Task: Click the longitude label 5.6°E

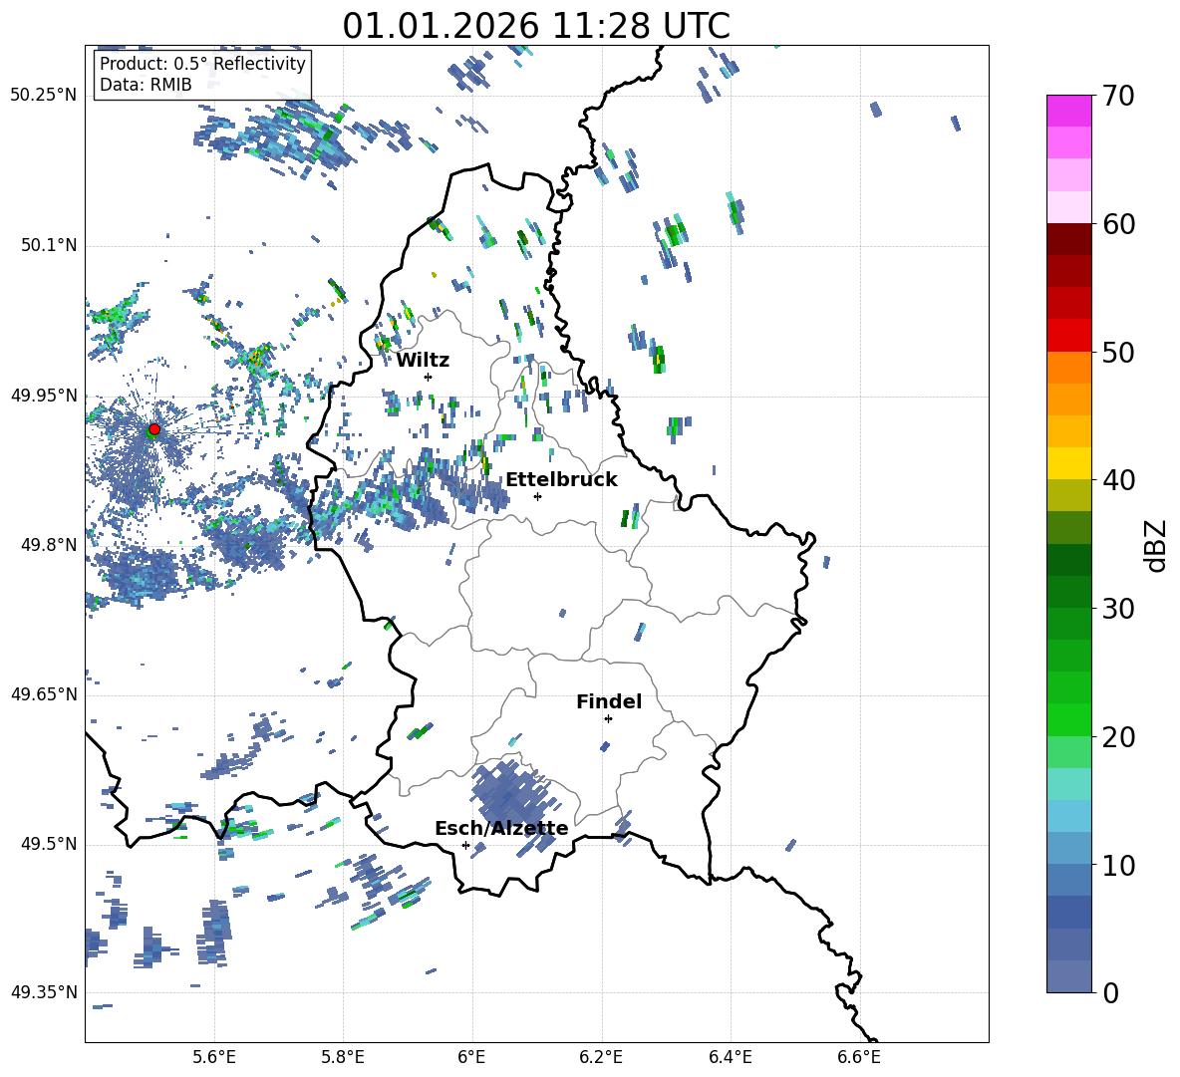Action: click(x=214, y=1057)
